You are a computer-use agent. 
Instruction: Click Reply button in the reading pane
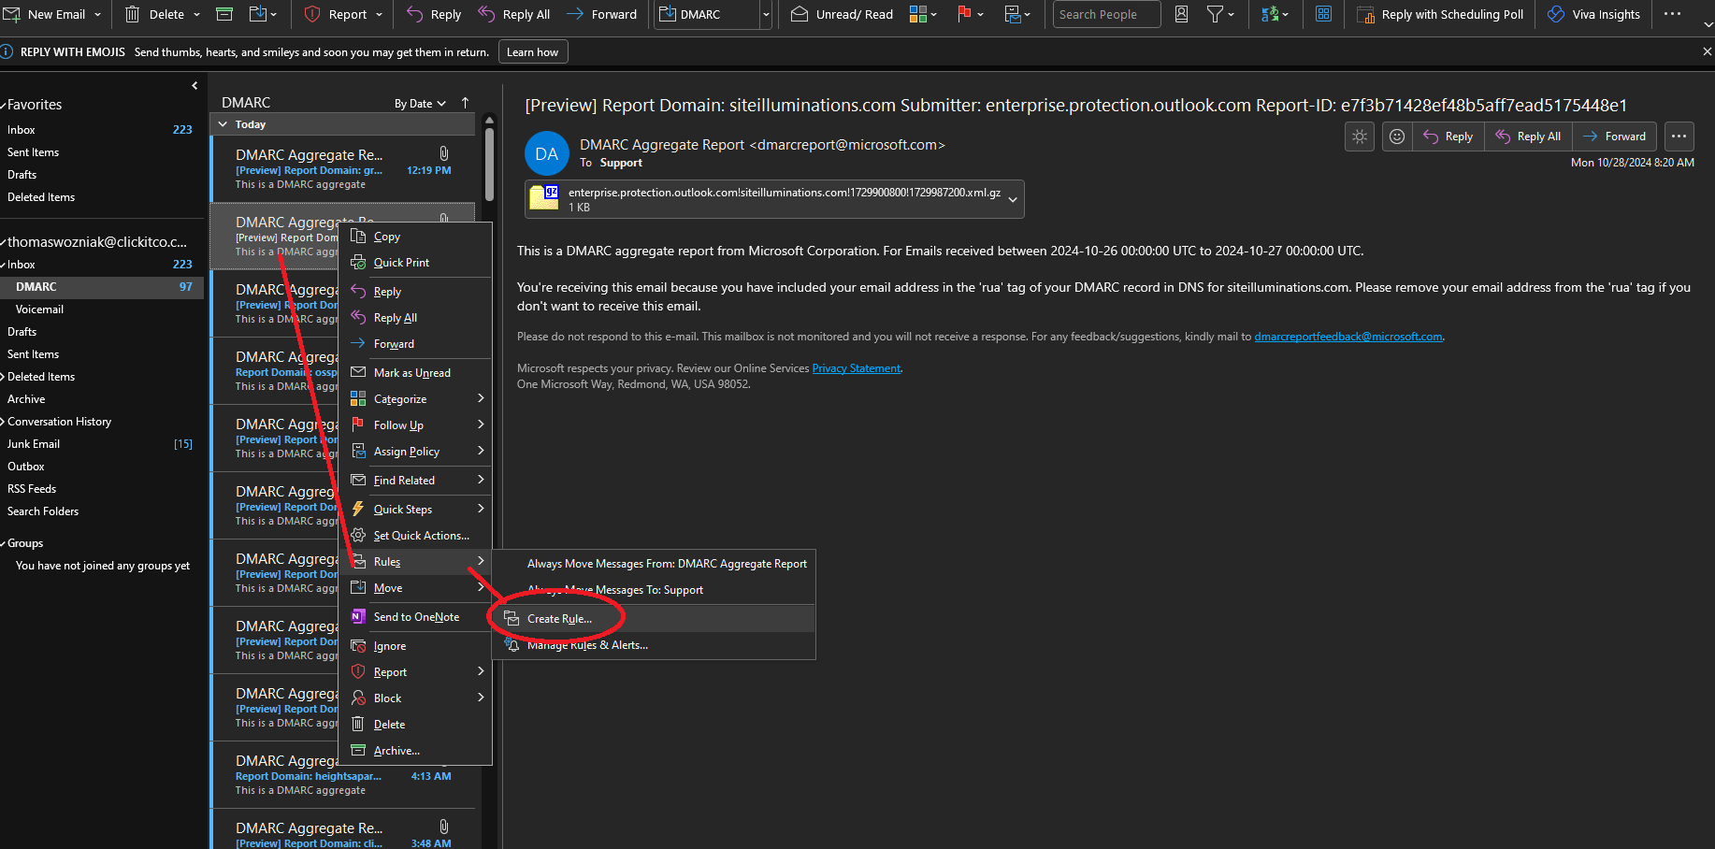pyautogui.click(x=1448, y=137)
